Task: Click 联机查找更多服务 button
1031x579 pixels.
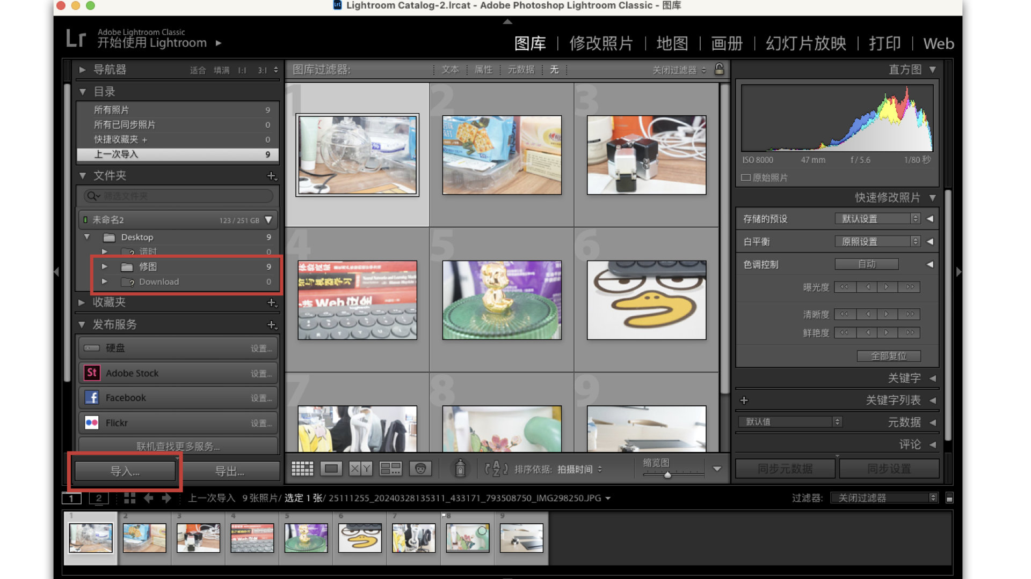Action: 178,446
